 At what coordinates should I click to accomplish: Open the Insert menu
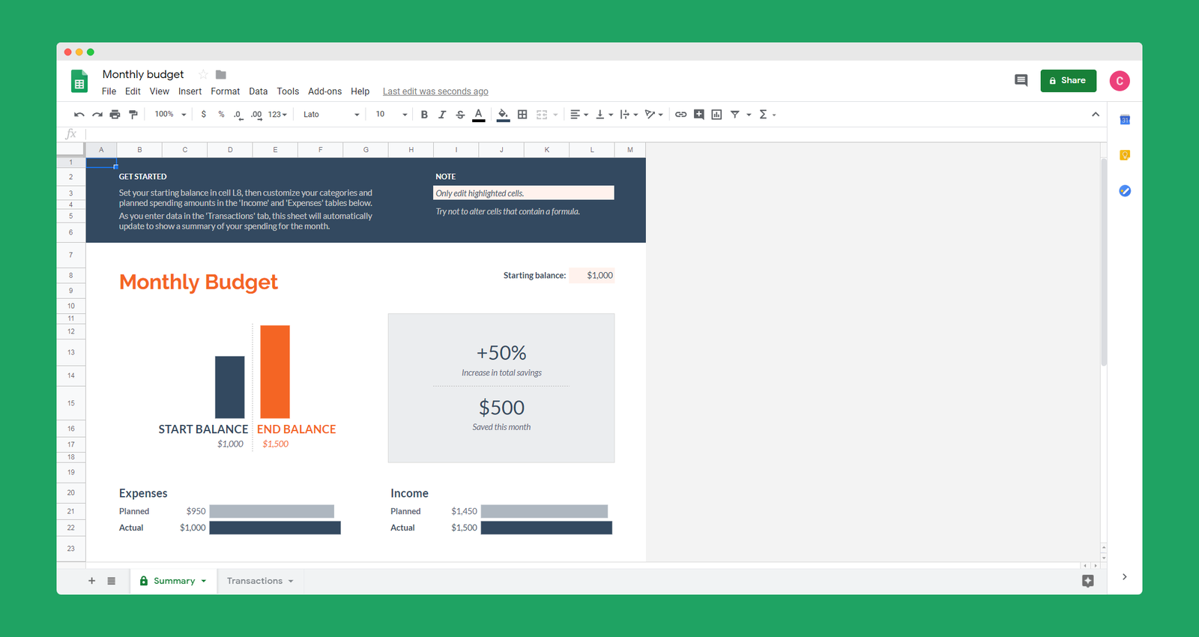click(190, 91)
